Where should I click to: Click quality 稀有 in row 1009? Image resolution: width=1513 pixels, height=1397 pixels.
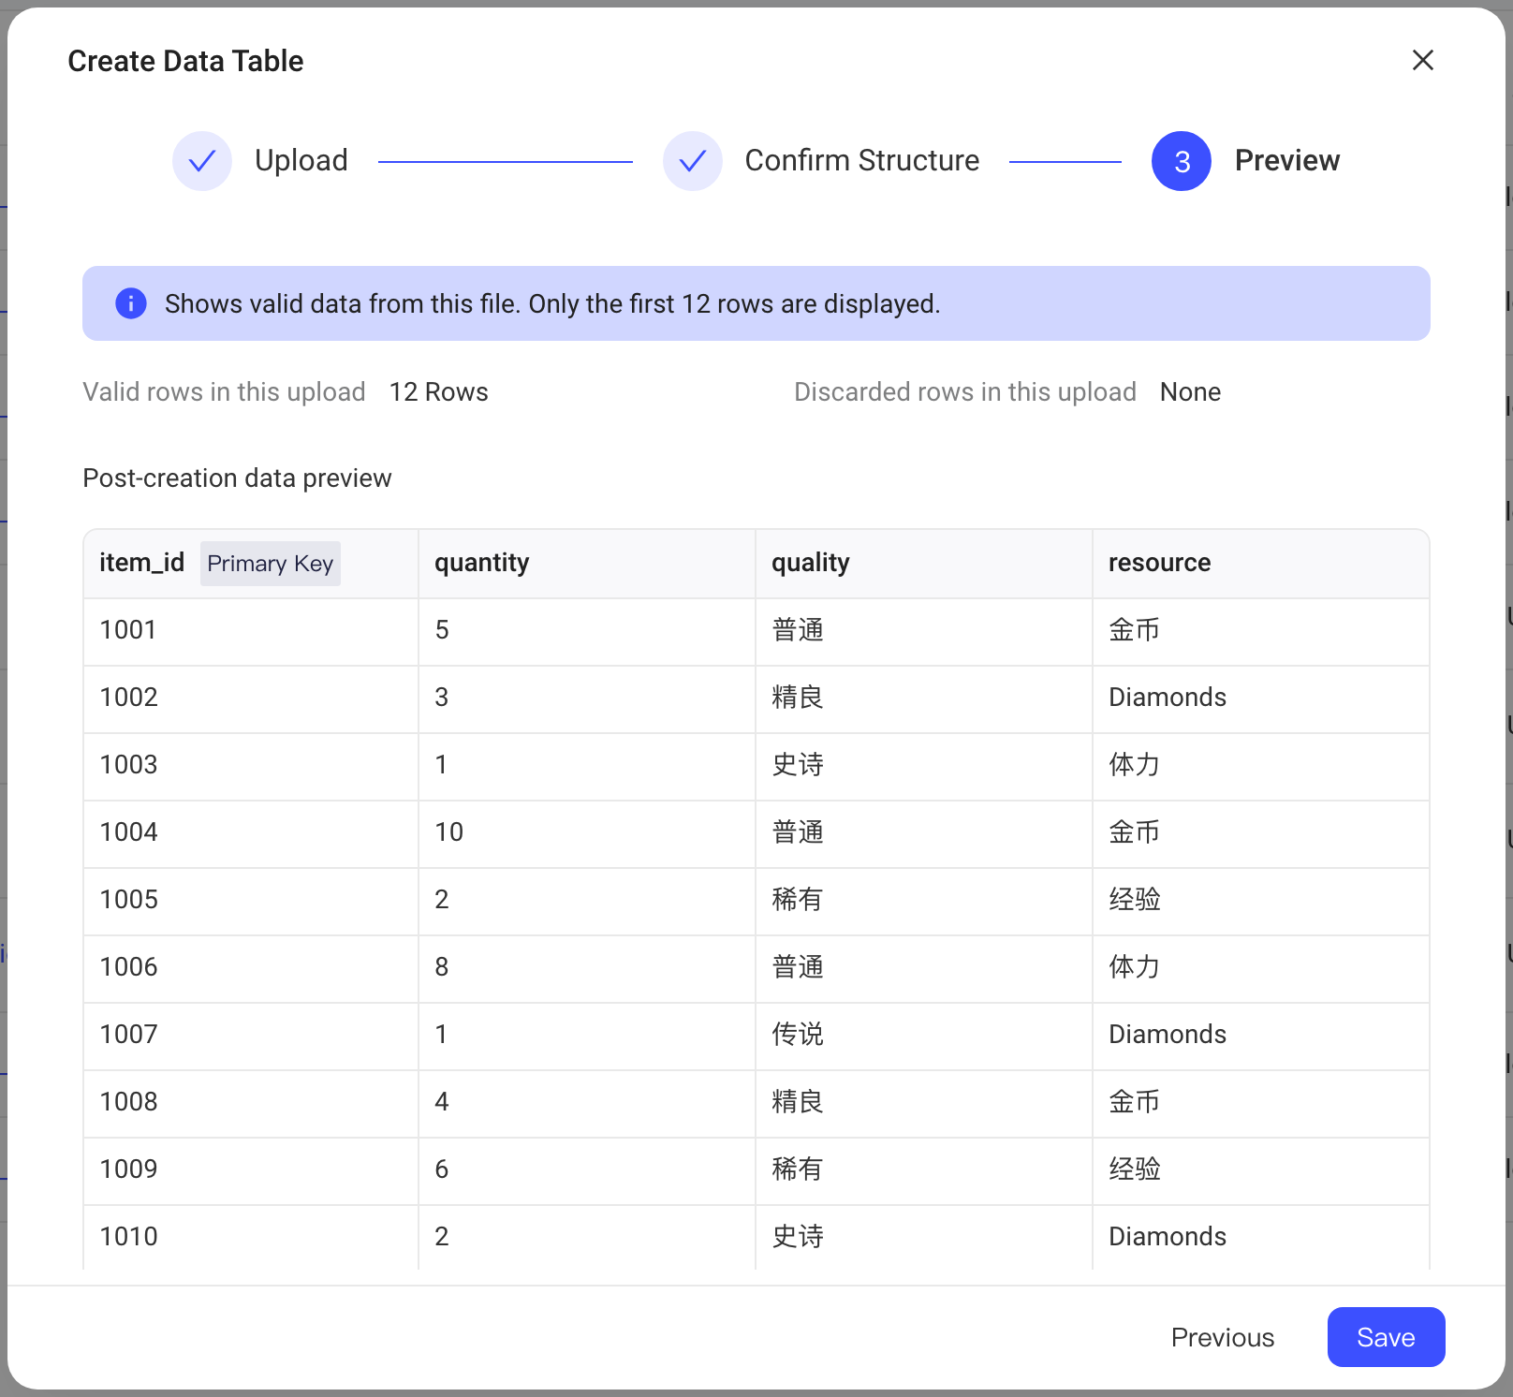click(x=924, y=1171)
